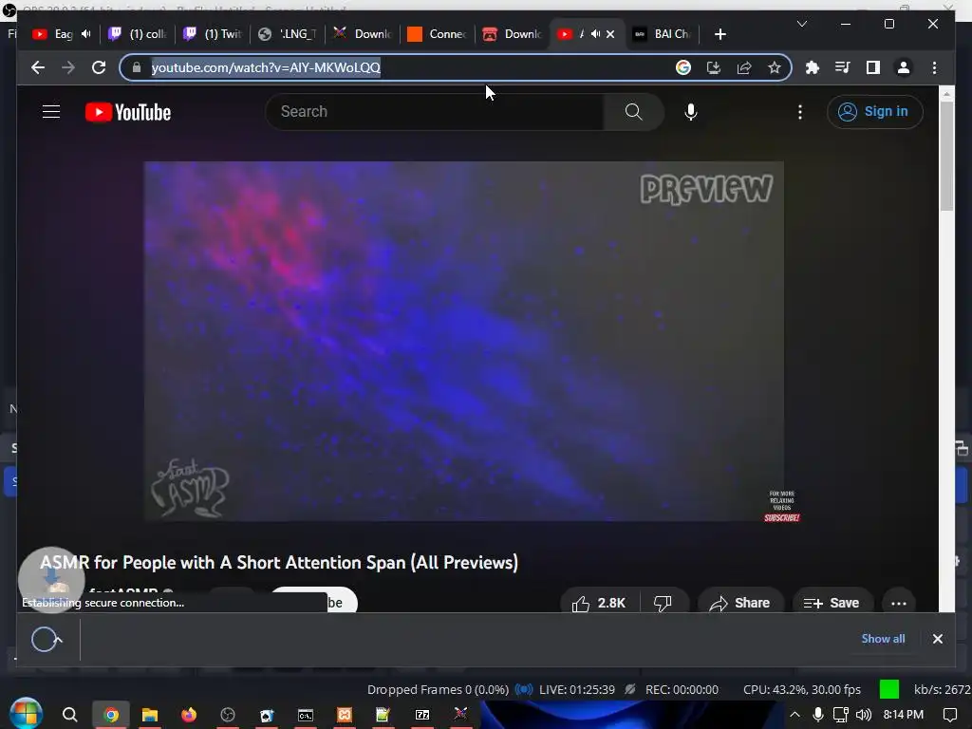Click the tray microphone icon
Image resolution: width=972 pixels, height=729 pixels.
point(817,715)
